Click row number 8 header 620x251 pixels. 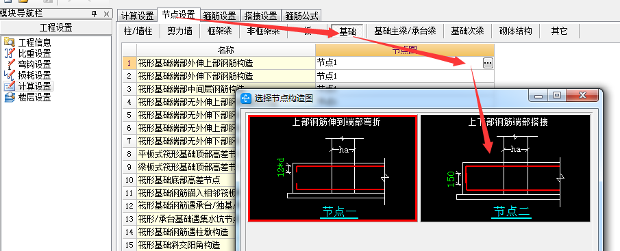[x=129, y=154]
